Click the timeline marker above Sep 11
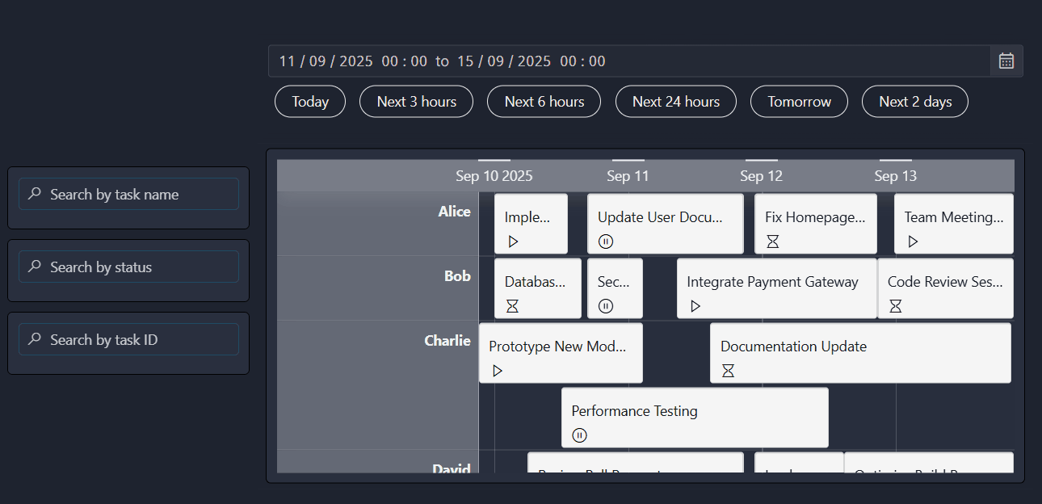This screenshot has height=504, width=1042. (x=628, y=160)
